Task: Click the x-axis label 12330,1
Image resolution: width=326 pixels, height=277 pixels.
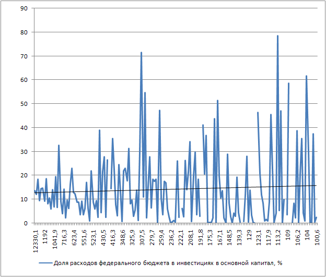Action: pos(35,237)
